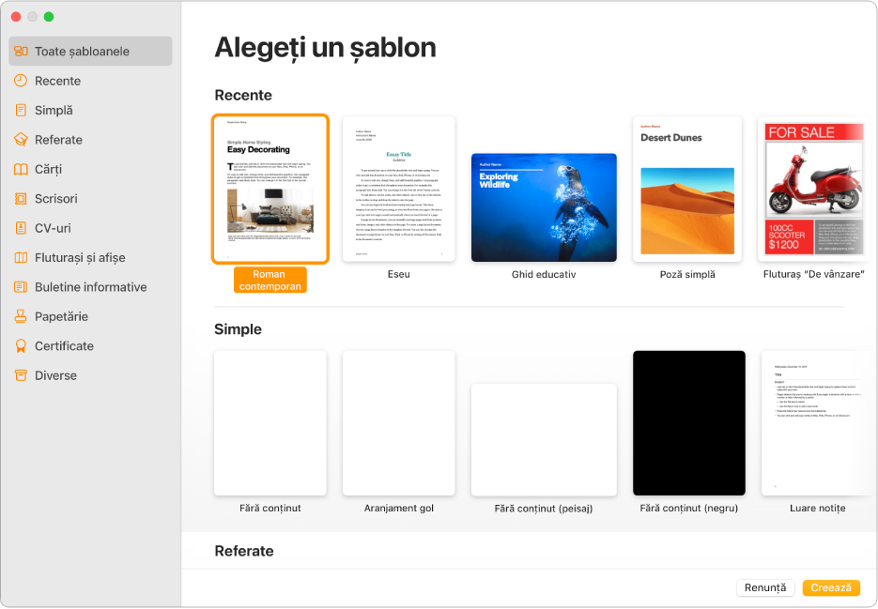This screenshot has height=609, width=878.
Task: Click the stamp icon beside Papetărie
Action: (21, 316)
